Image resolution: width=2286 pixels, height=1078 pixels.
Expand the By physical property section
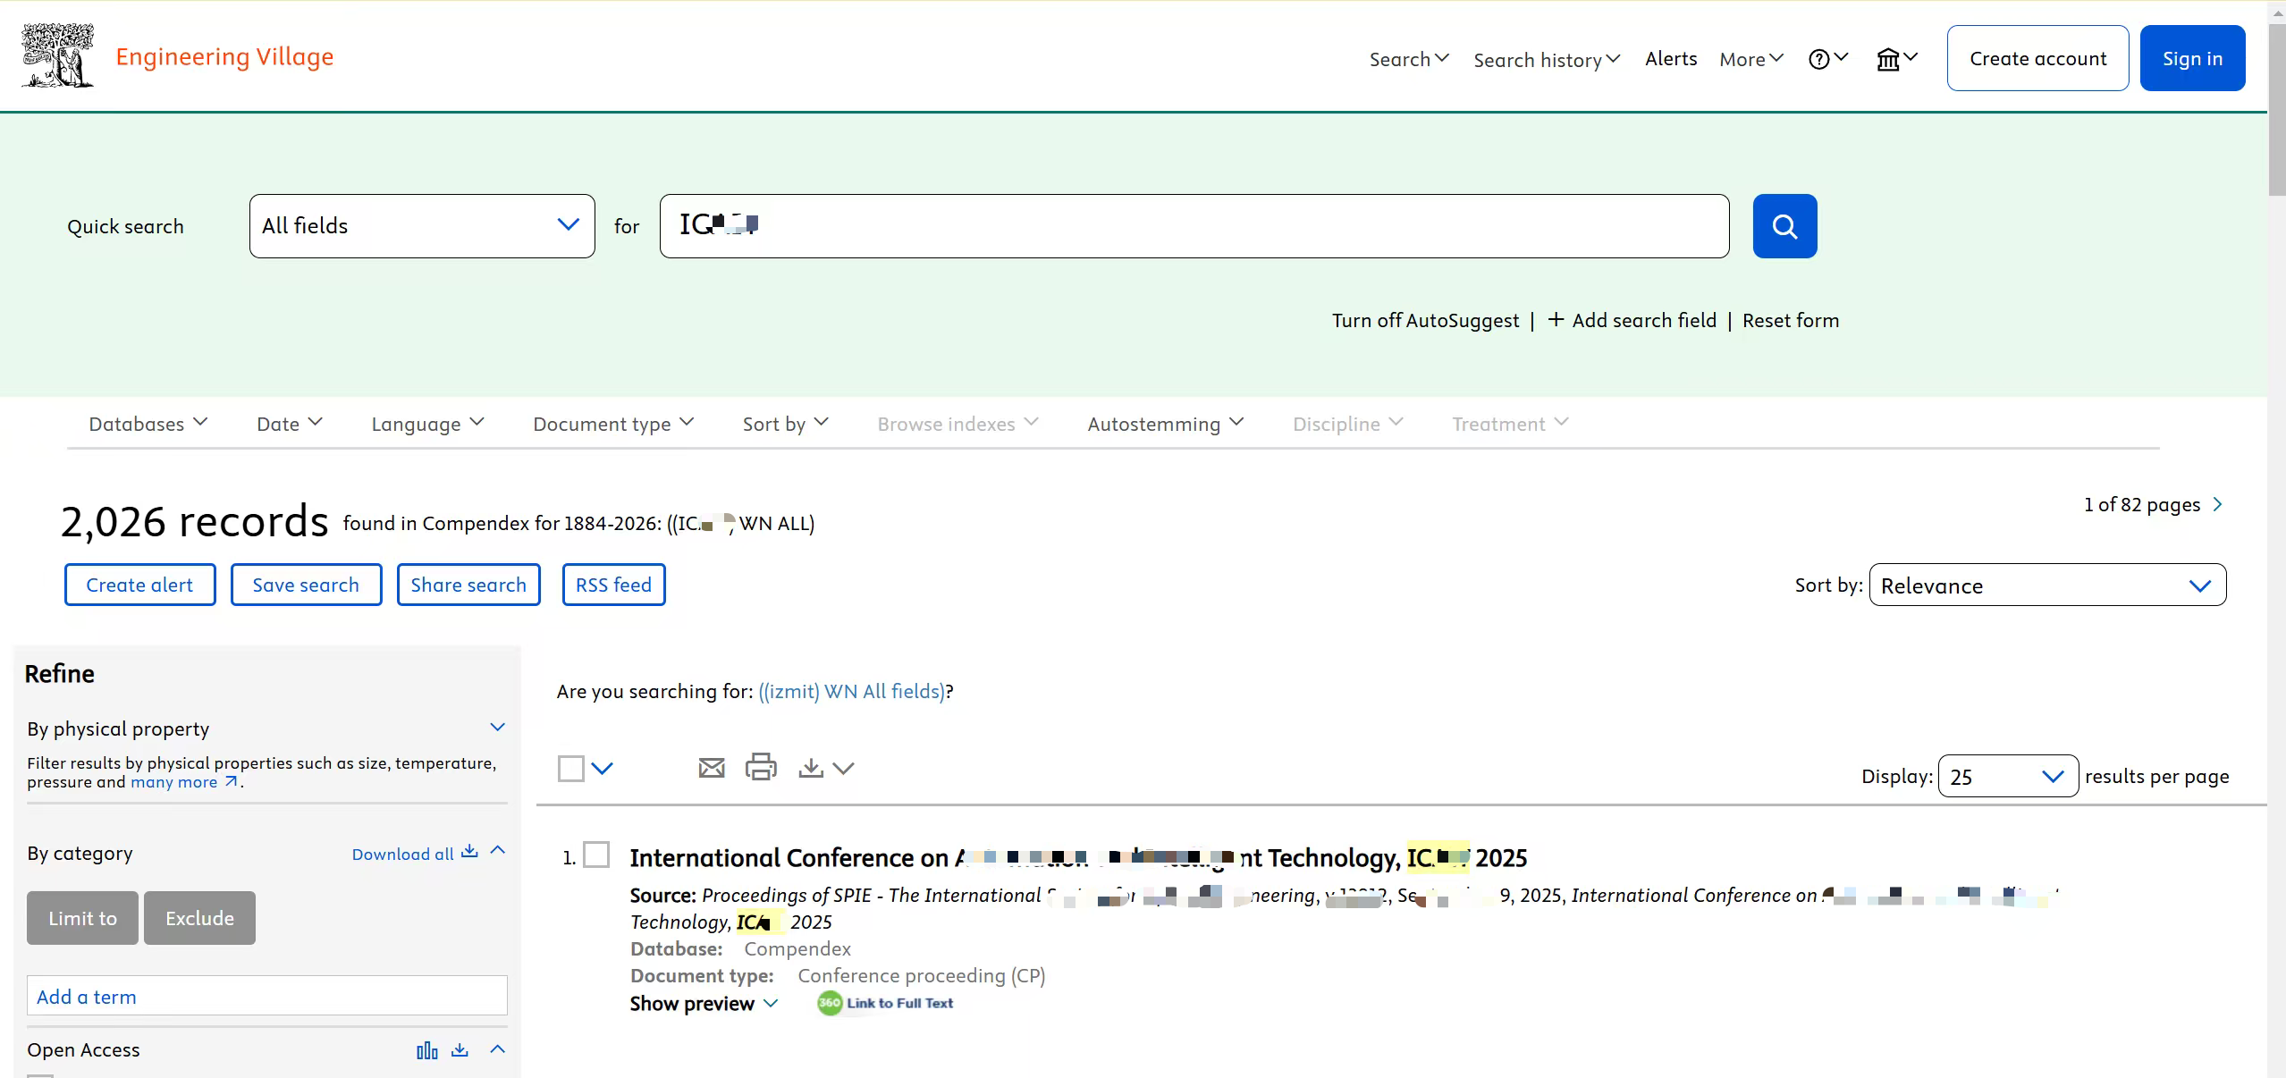pos(498,728)
